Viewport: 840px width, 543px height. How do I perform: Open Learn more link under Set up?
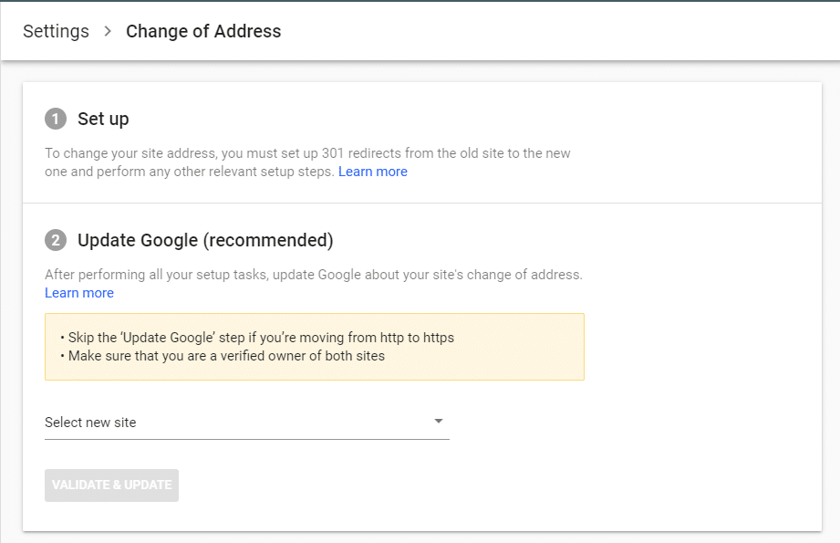click(373, 172)
